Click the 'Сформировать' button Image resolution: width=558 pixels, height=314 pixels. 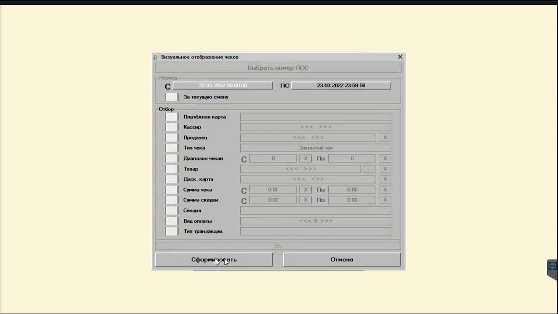pos(214,259)
